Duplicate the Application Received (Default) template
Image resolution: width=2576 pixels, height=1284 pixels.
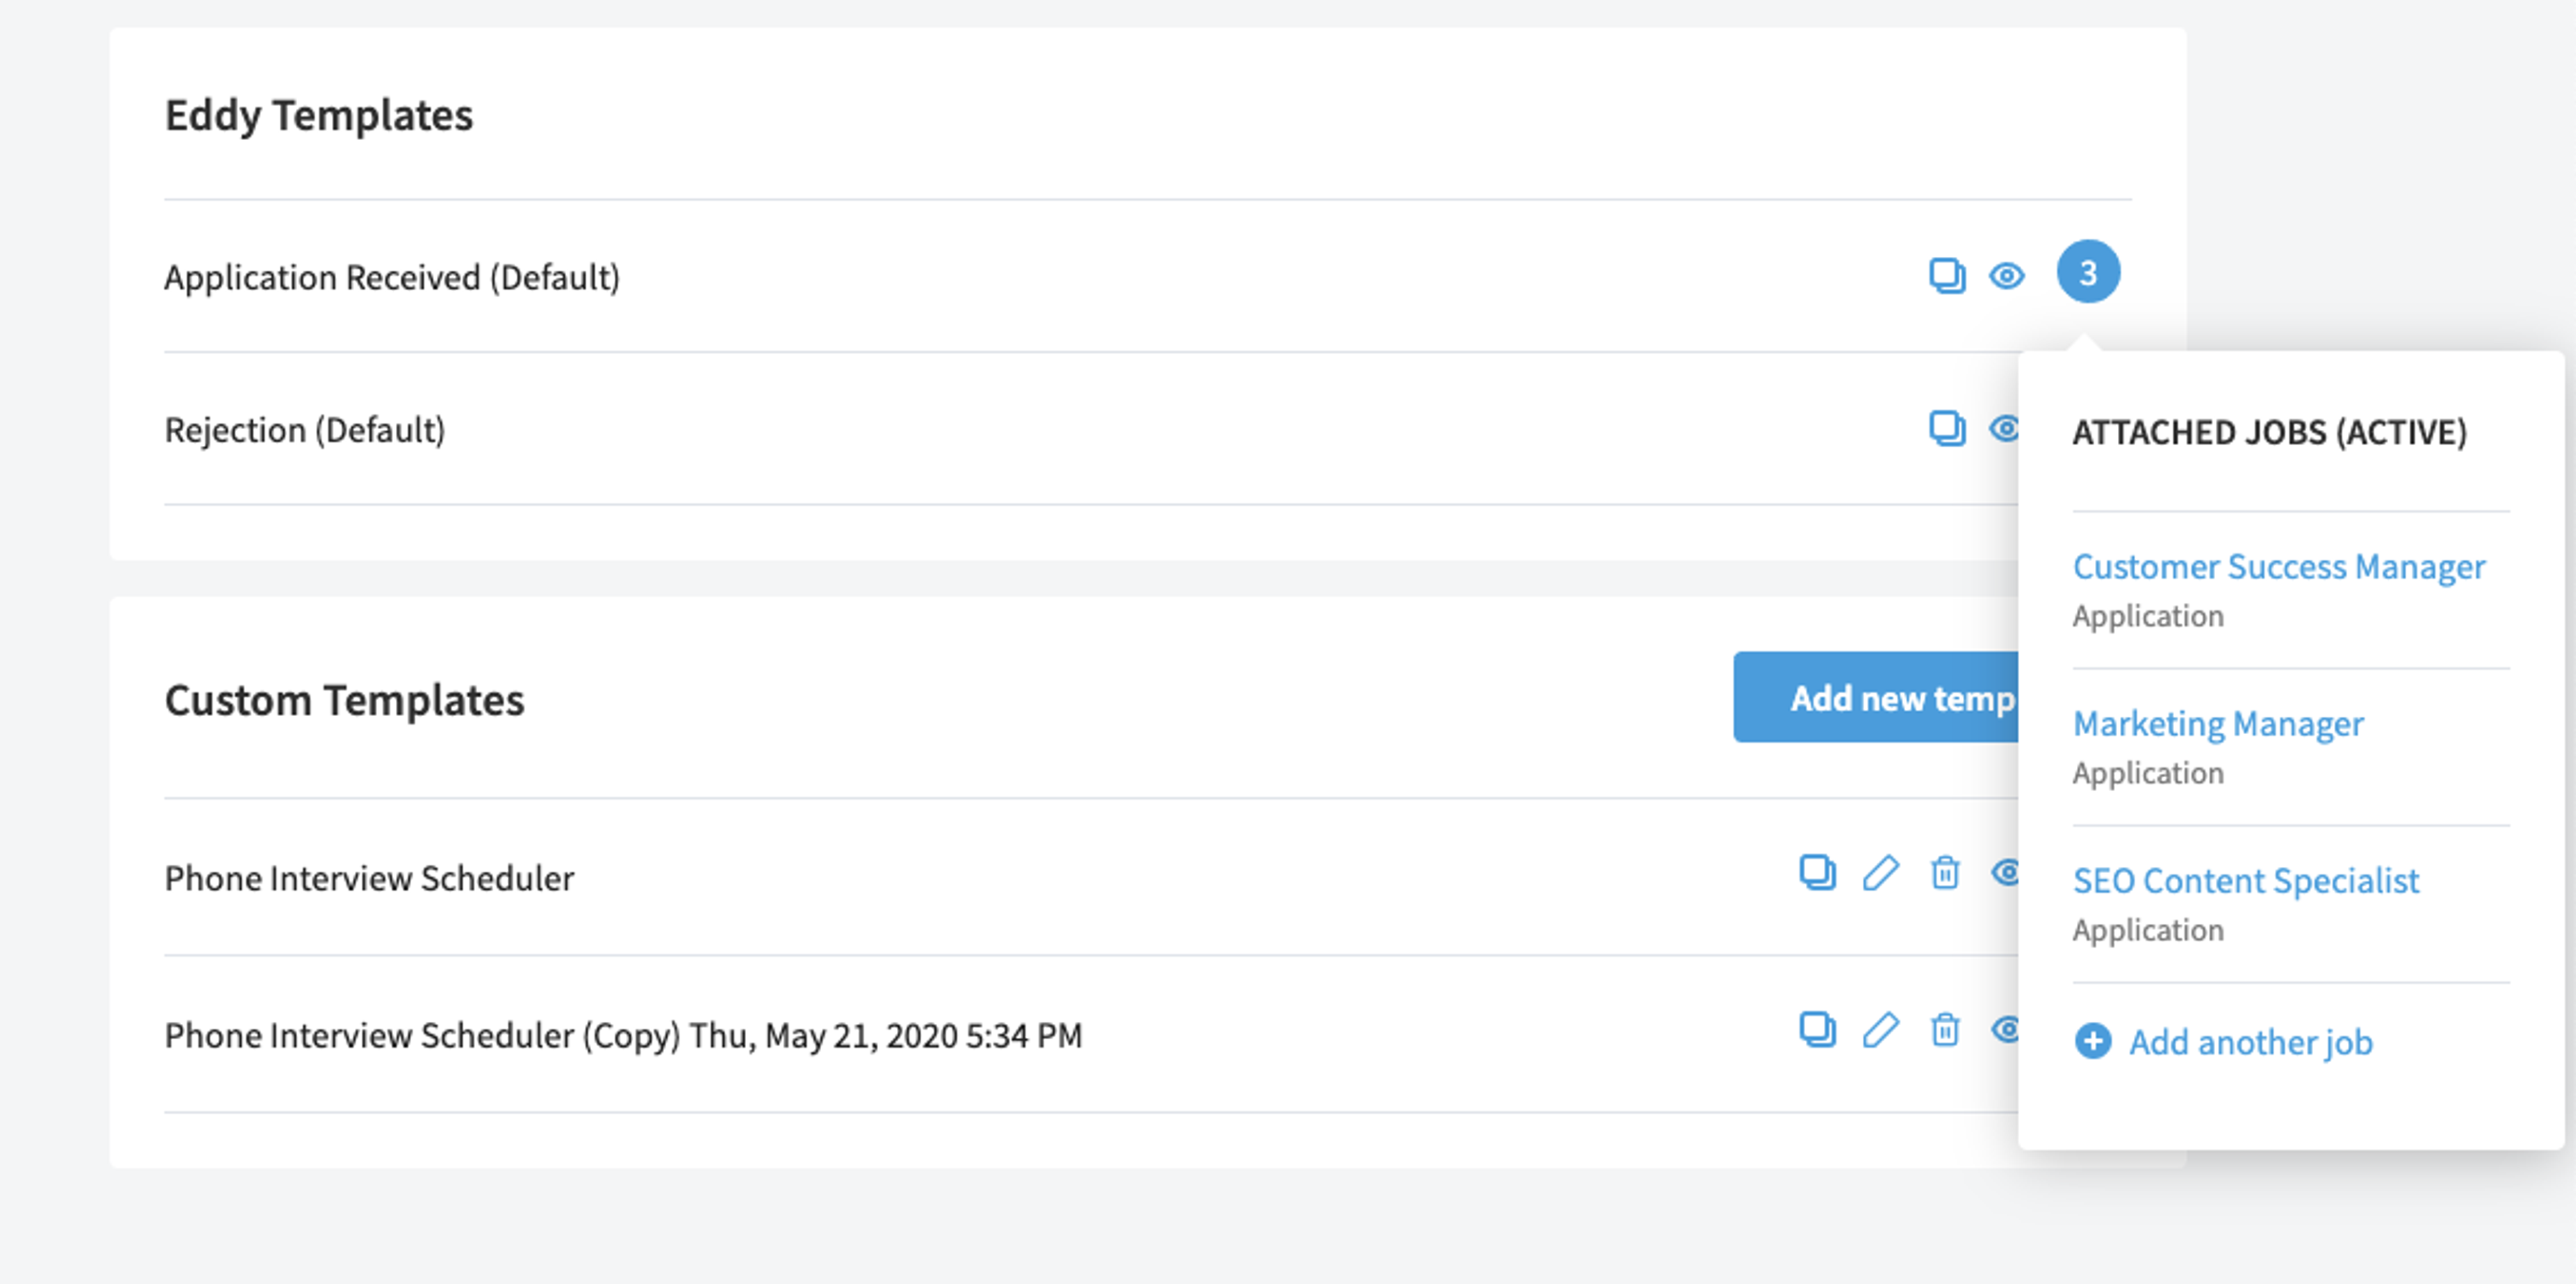(x=1947, y=275)
